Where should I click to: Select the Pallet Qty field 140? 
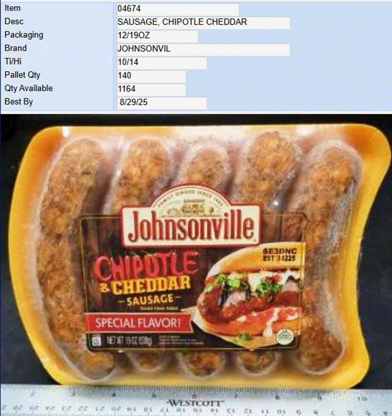point(151,76)
